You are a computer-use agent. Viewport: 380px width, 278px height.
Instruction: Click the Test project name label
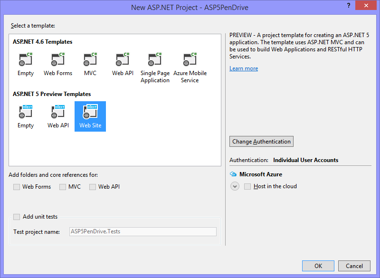point(37,232)
